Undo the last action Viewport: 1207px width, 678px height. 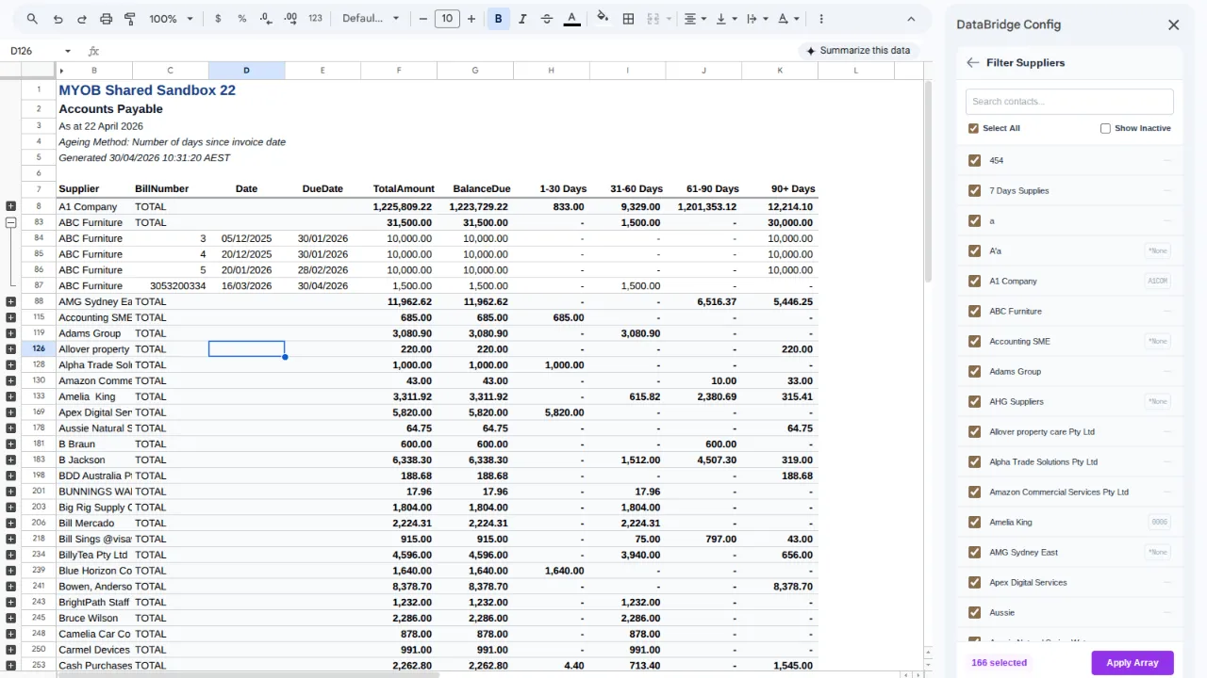(x=58, y=19)
